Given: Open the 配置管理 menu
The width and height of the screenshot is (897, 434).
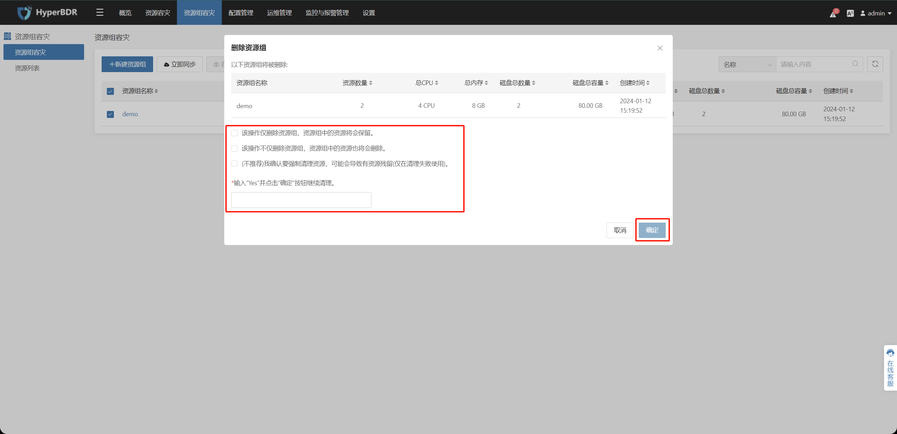Looking at the screenshot, I should 241,13.
